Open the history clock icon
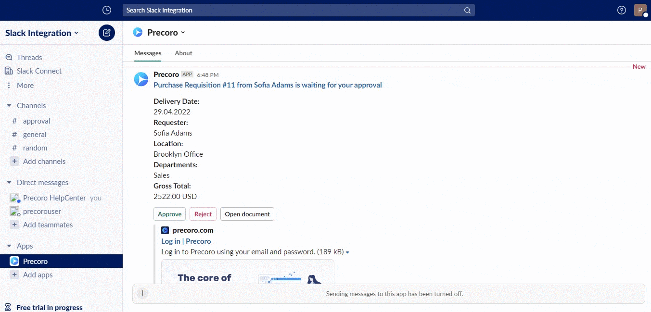Screen dimensions: 651x312 click(107, 10)
